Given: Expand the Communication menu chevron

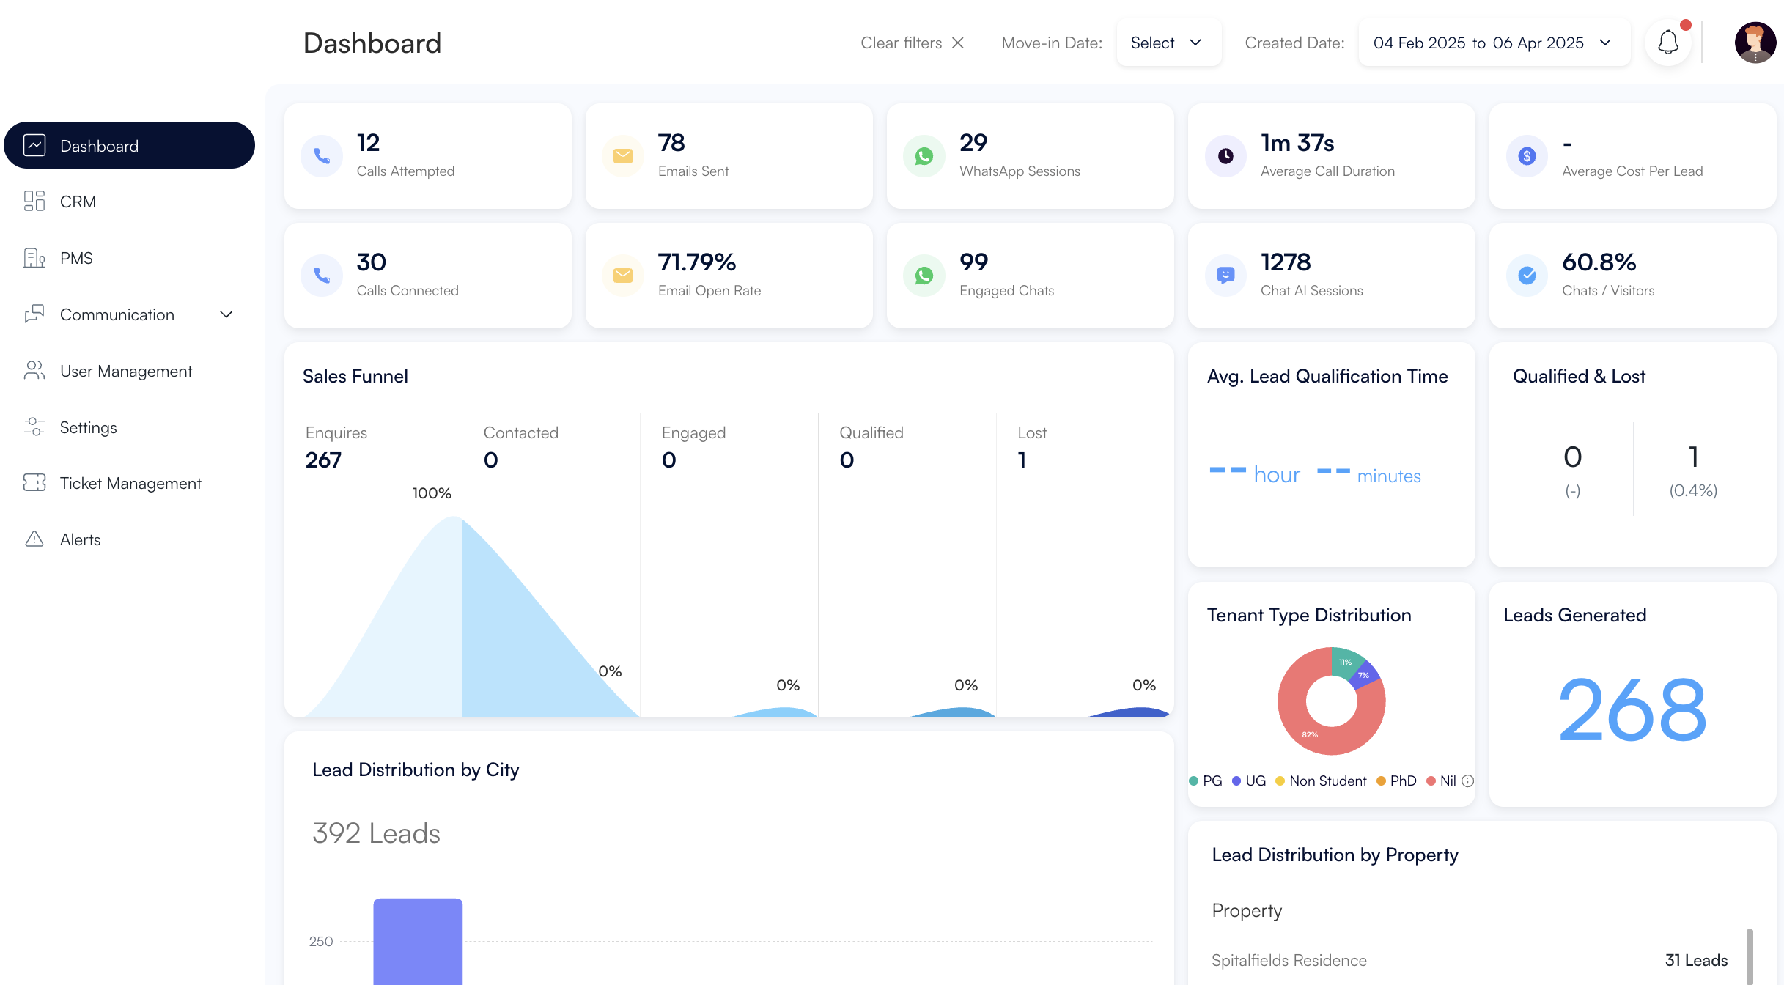Looking at the screenshot, I should [226, 314].
